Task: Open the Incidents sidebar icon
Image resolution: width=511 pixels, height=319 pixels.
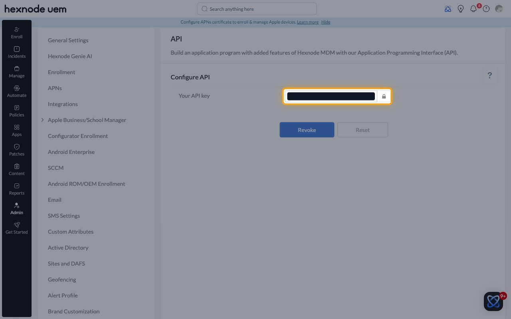Action: tap(17, 52)
